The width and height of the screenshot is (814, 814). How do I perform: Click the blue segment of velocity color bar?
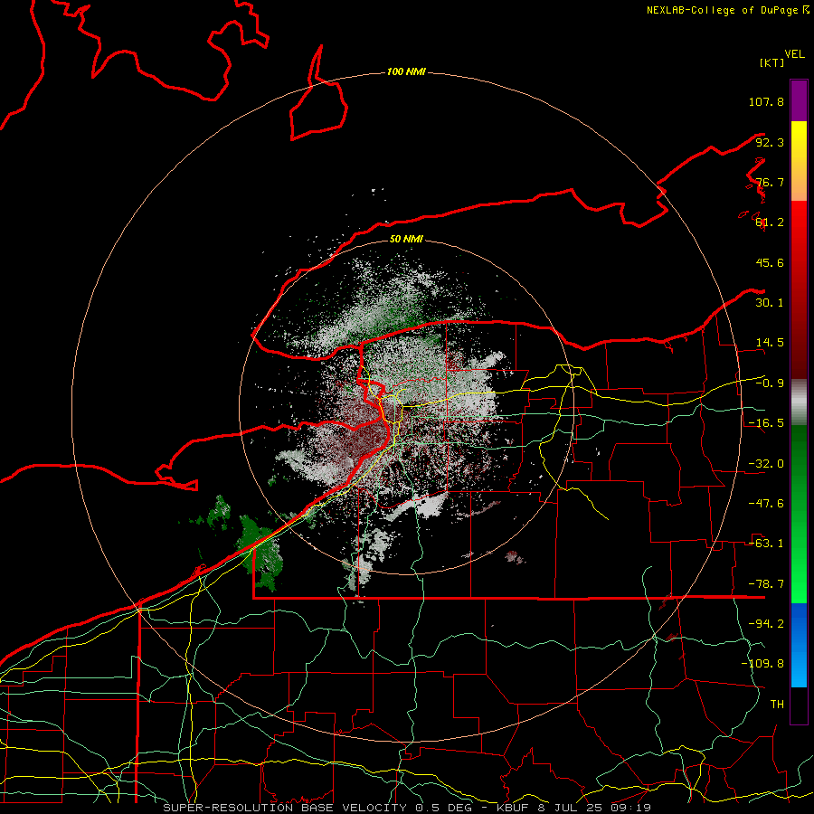[799, 645]
